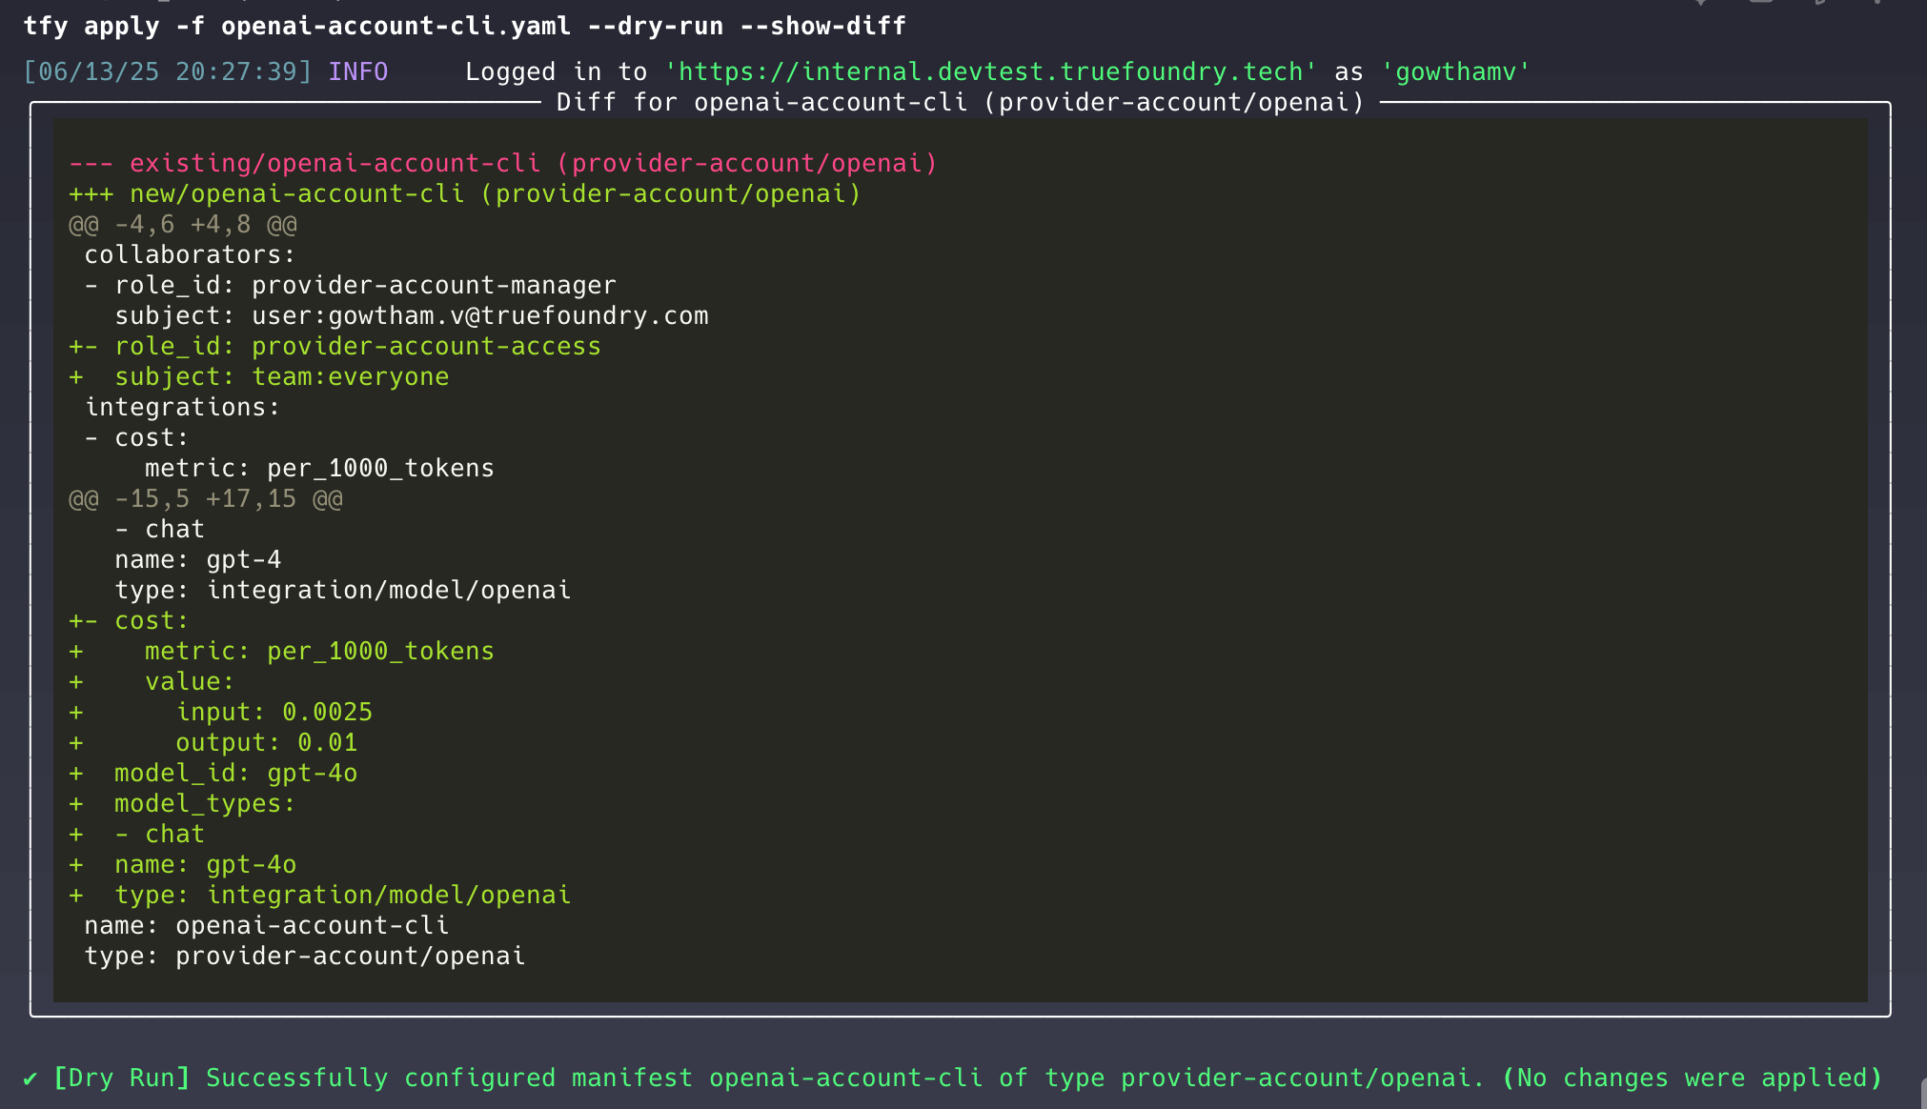Click the green new/openai-account-cli diff header

pyautogui.click(x=465, y=193)
